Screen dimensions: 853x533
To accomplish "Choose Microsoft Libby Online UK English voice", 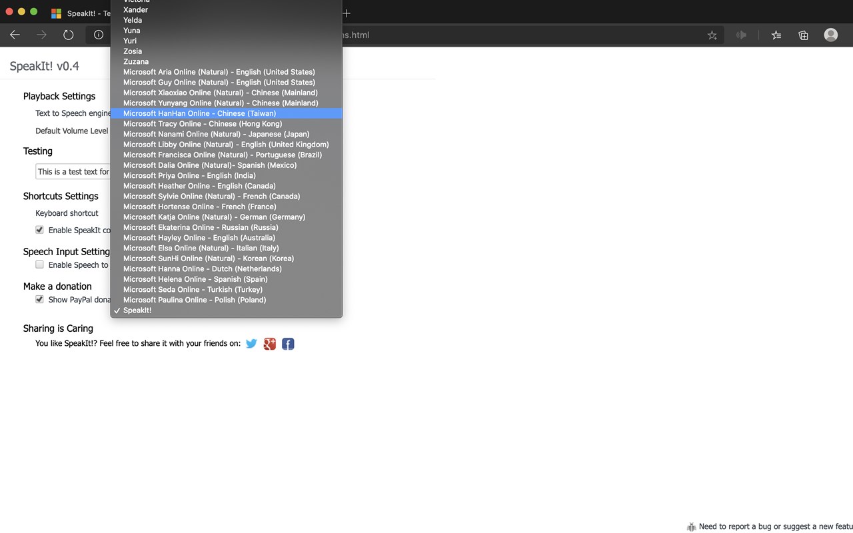I will pyautogui.click(x=227, y=145).
